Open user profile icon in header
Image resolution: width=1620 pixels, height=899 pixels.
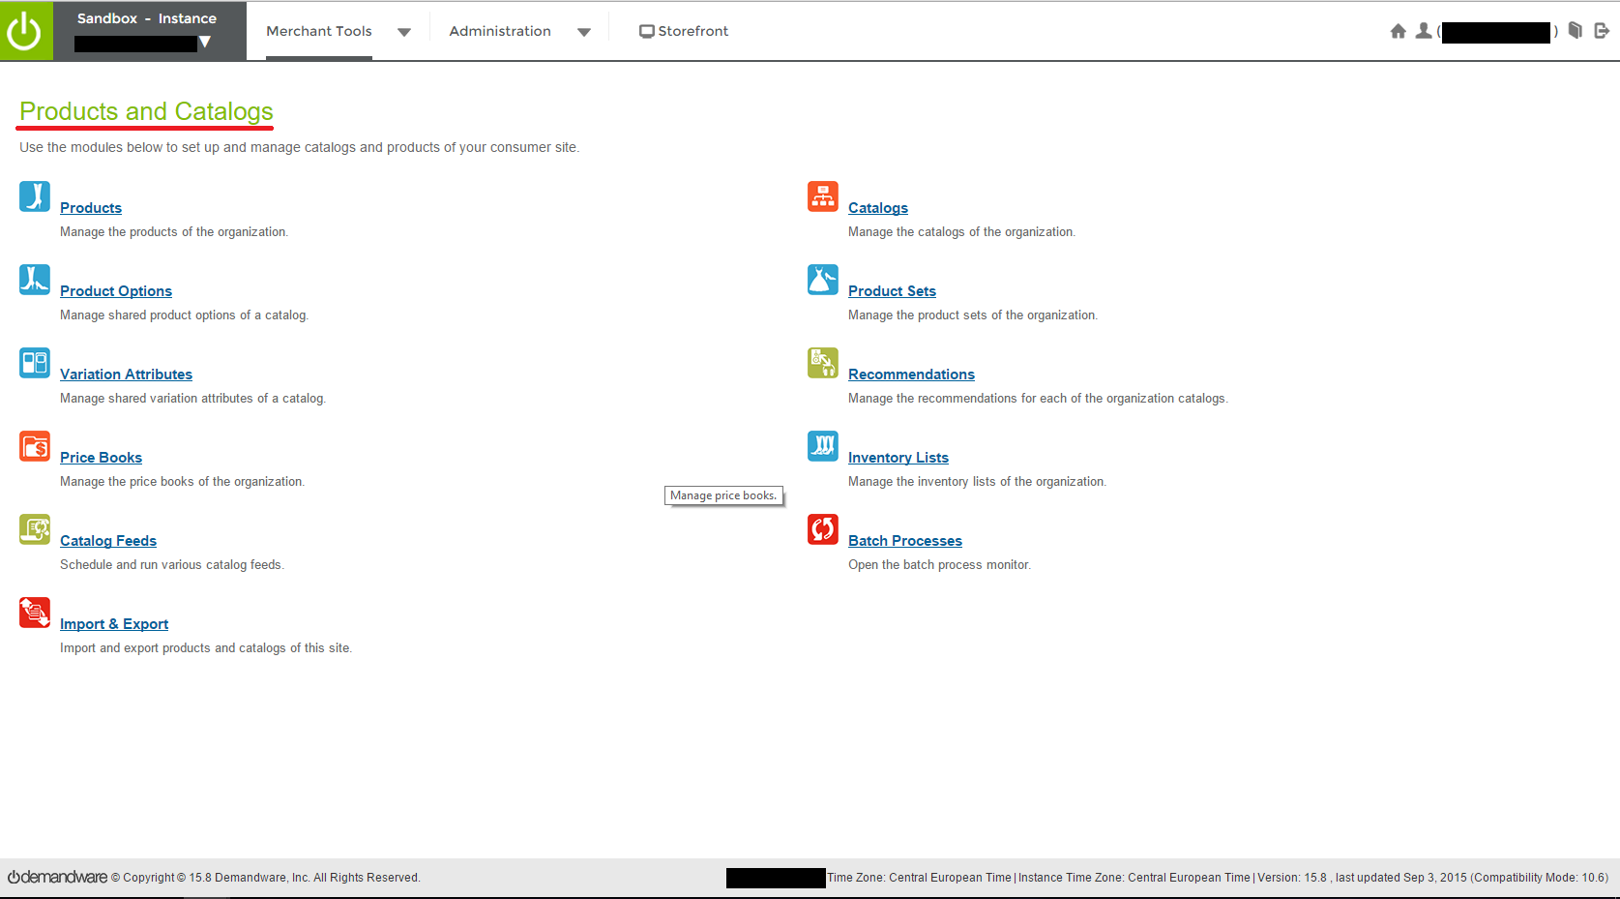pyautogui.click(x=1424, y=31)
